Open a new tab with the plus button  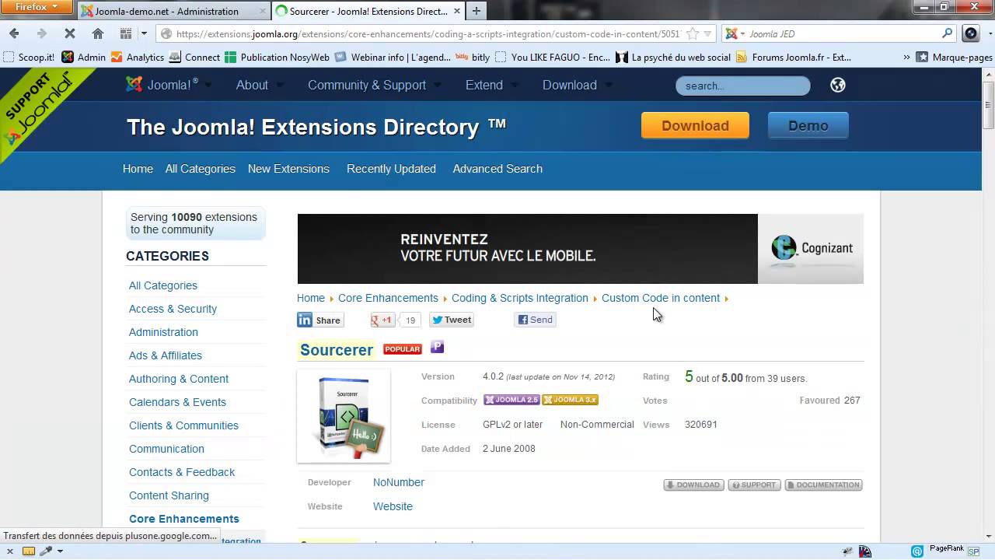(x=476, y=11)
